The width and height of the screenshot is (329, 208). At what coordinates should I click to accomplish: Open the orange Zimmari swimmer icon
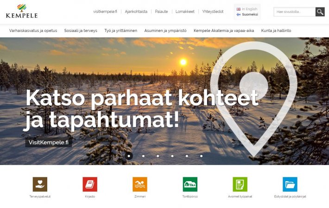tap(140, 184)
